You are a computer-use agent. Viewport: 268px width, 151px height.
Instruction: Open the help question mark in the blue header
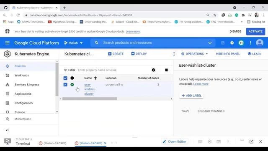click(x=232, y=43)
